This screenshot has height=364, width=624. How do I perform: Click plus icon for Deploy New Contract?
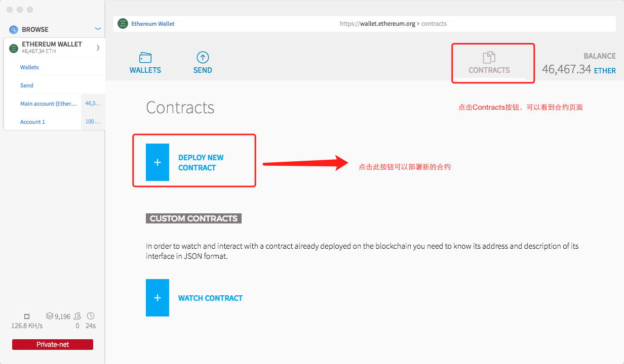click(158, 162)
